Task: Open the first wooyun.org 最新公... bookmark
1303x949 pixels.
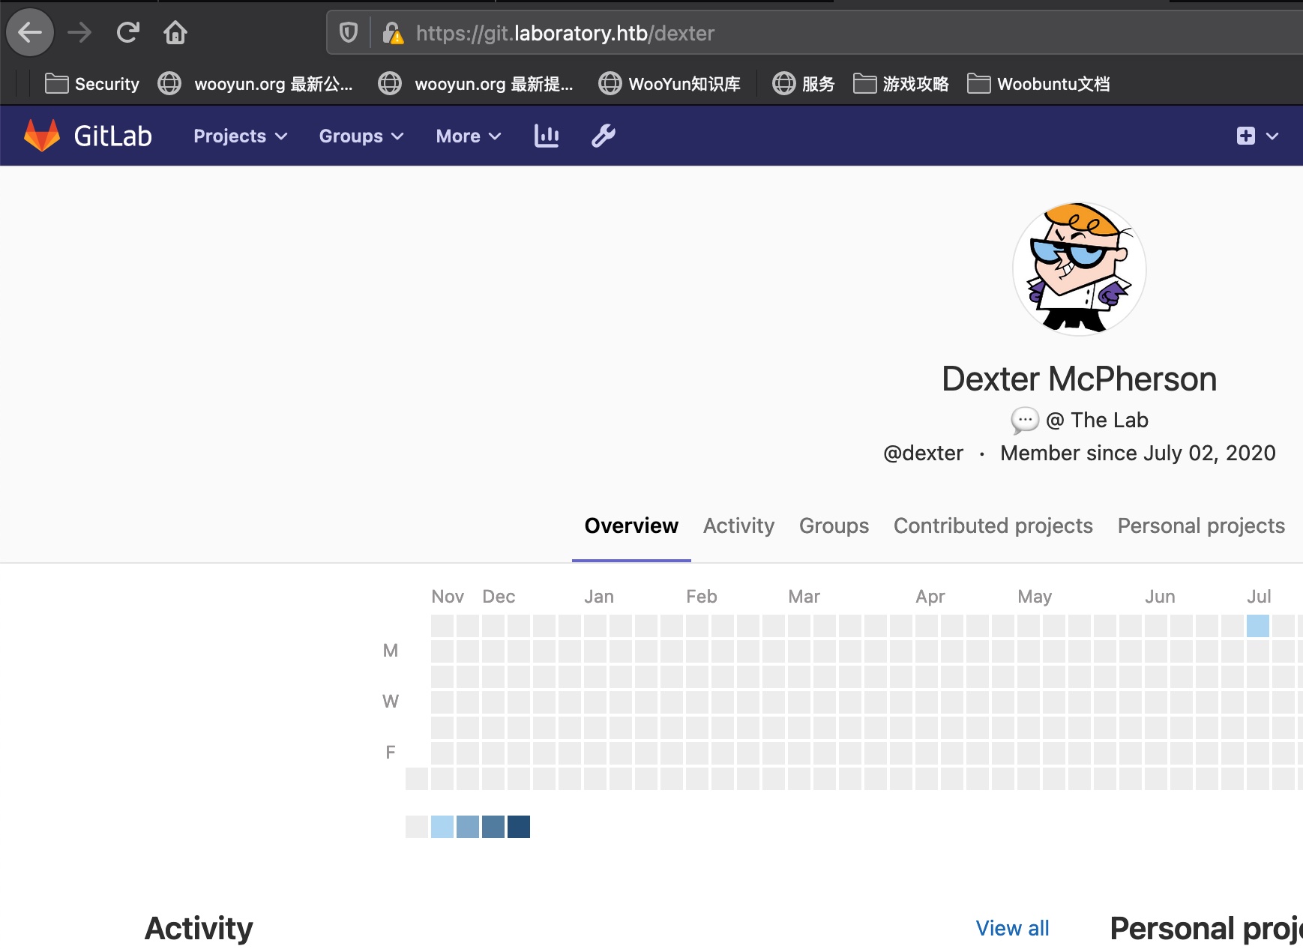Action: coord(255,84)
